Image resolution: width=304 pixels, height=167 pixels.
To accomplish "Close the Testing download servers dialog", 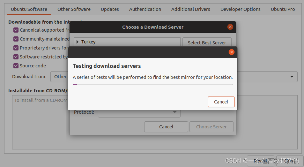I will coord(232,52).
